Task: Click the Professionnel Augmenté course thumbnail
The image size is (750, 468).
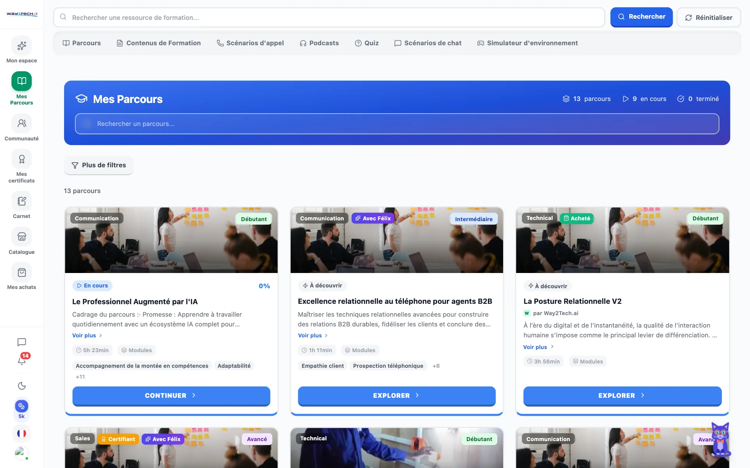Action: pos(171,240)
